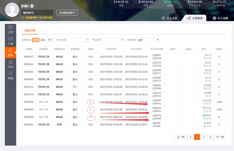Sort by 手数 column header
Viewport: 234px width, 151px height.
91,49
